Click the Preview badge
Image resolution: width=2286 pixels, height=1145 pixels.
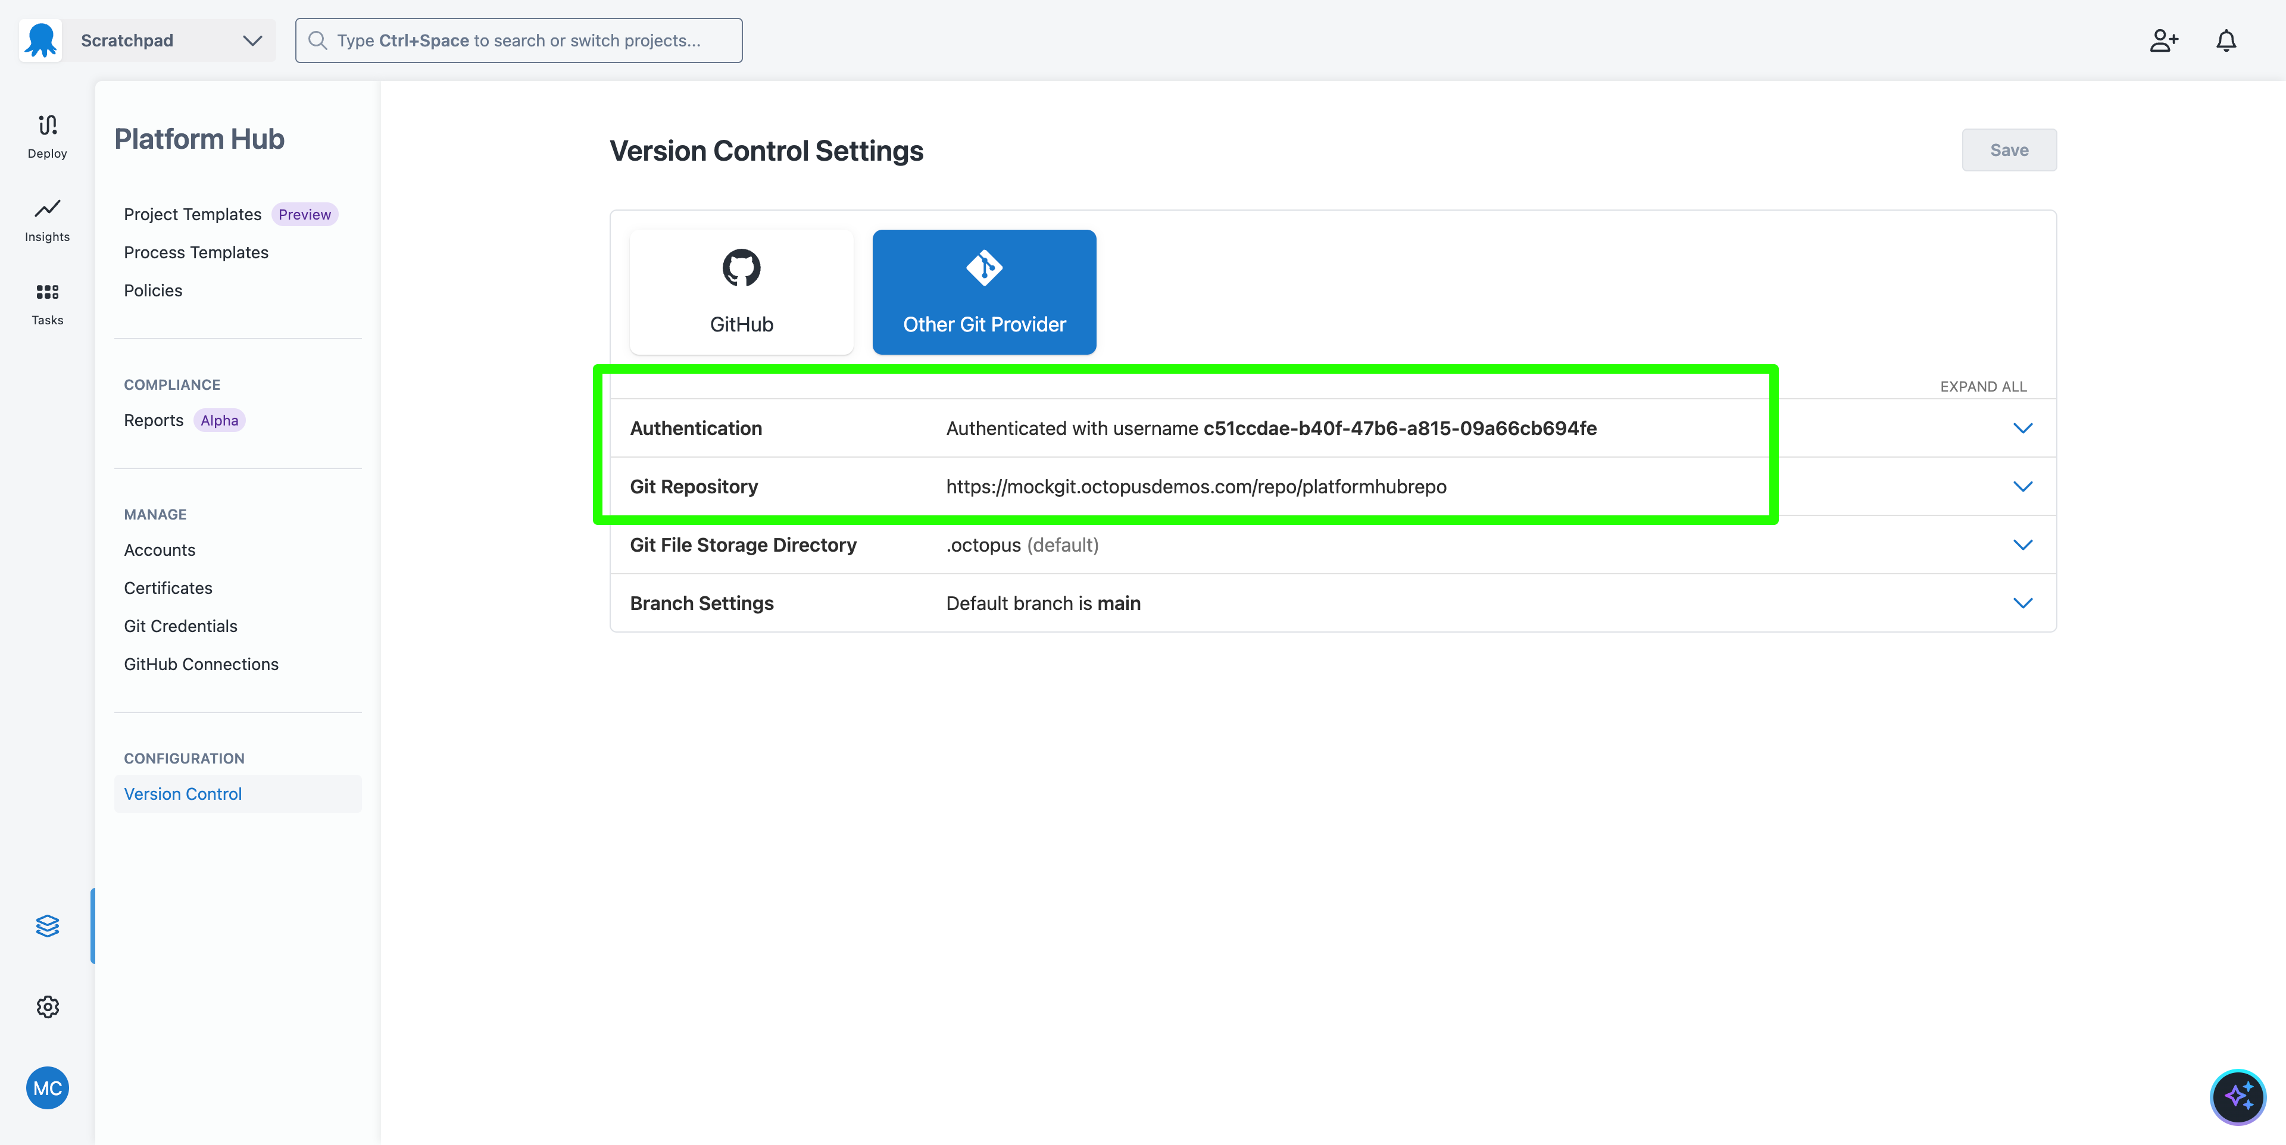pyautogui.click(x=304, y=215)
